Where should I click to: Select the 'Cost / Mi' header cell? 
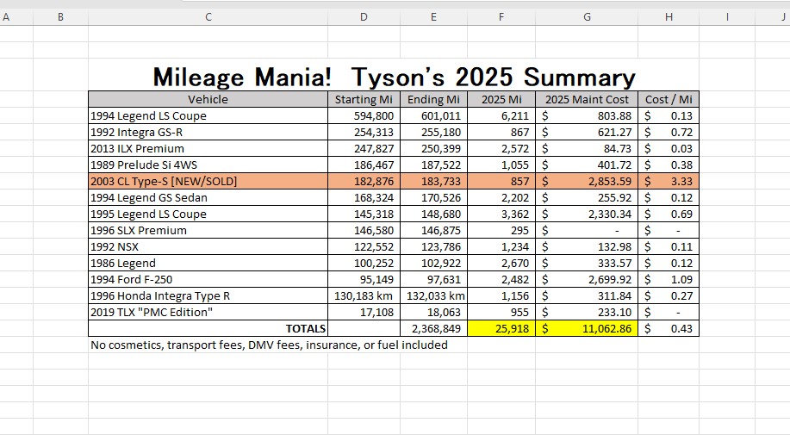tap(669, 99)
